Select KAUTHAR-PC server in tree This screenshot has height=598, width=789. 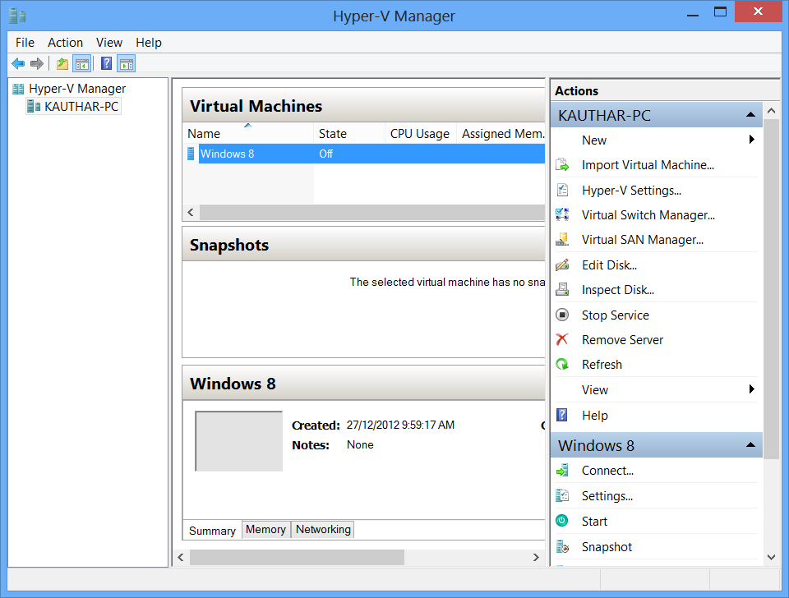pos(73,107)
